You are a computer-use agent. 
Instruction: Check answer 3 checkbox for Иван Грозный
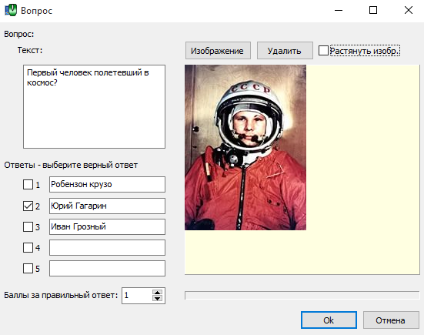[28, 226]
